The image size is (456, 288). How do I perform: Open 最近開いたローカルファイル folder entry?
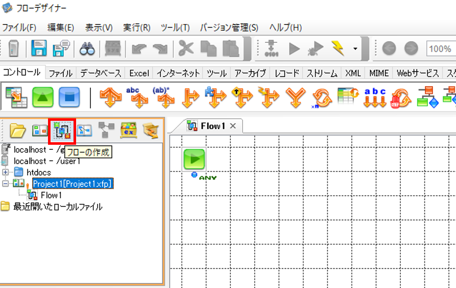58,207
